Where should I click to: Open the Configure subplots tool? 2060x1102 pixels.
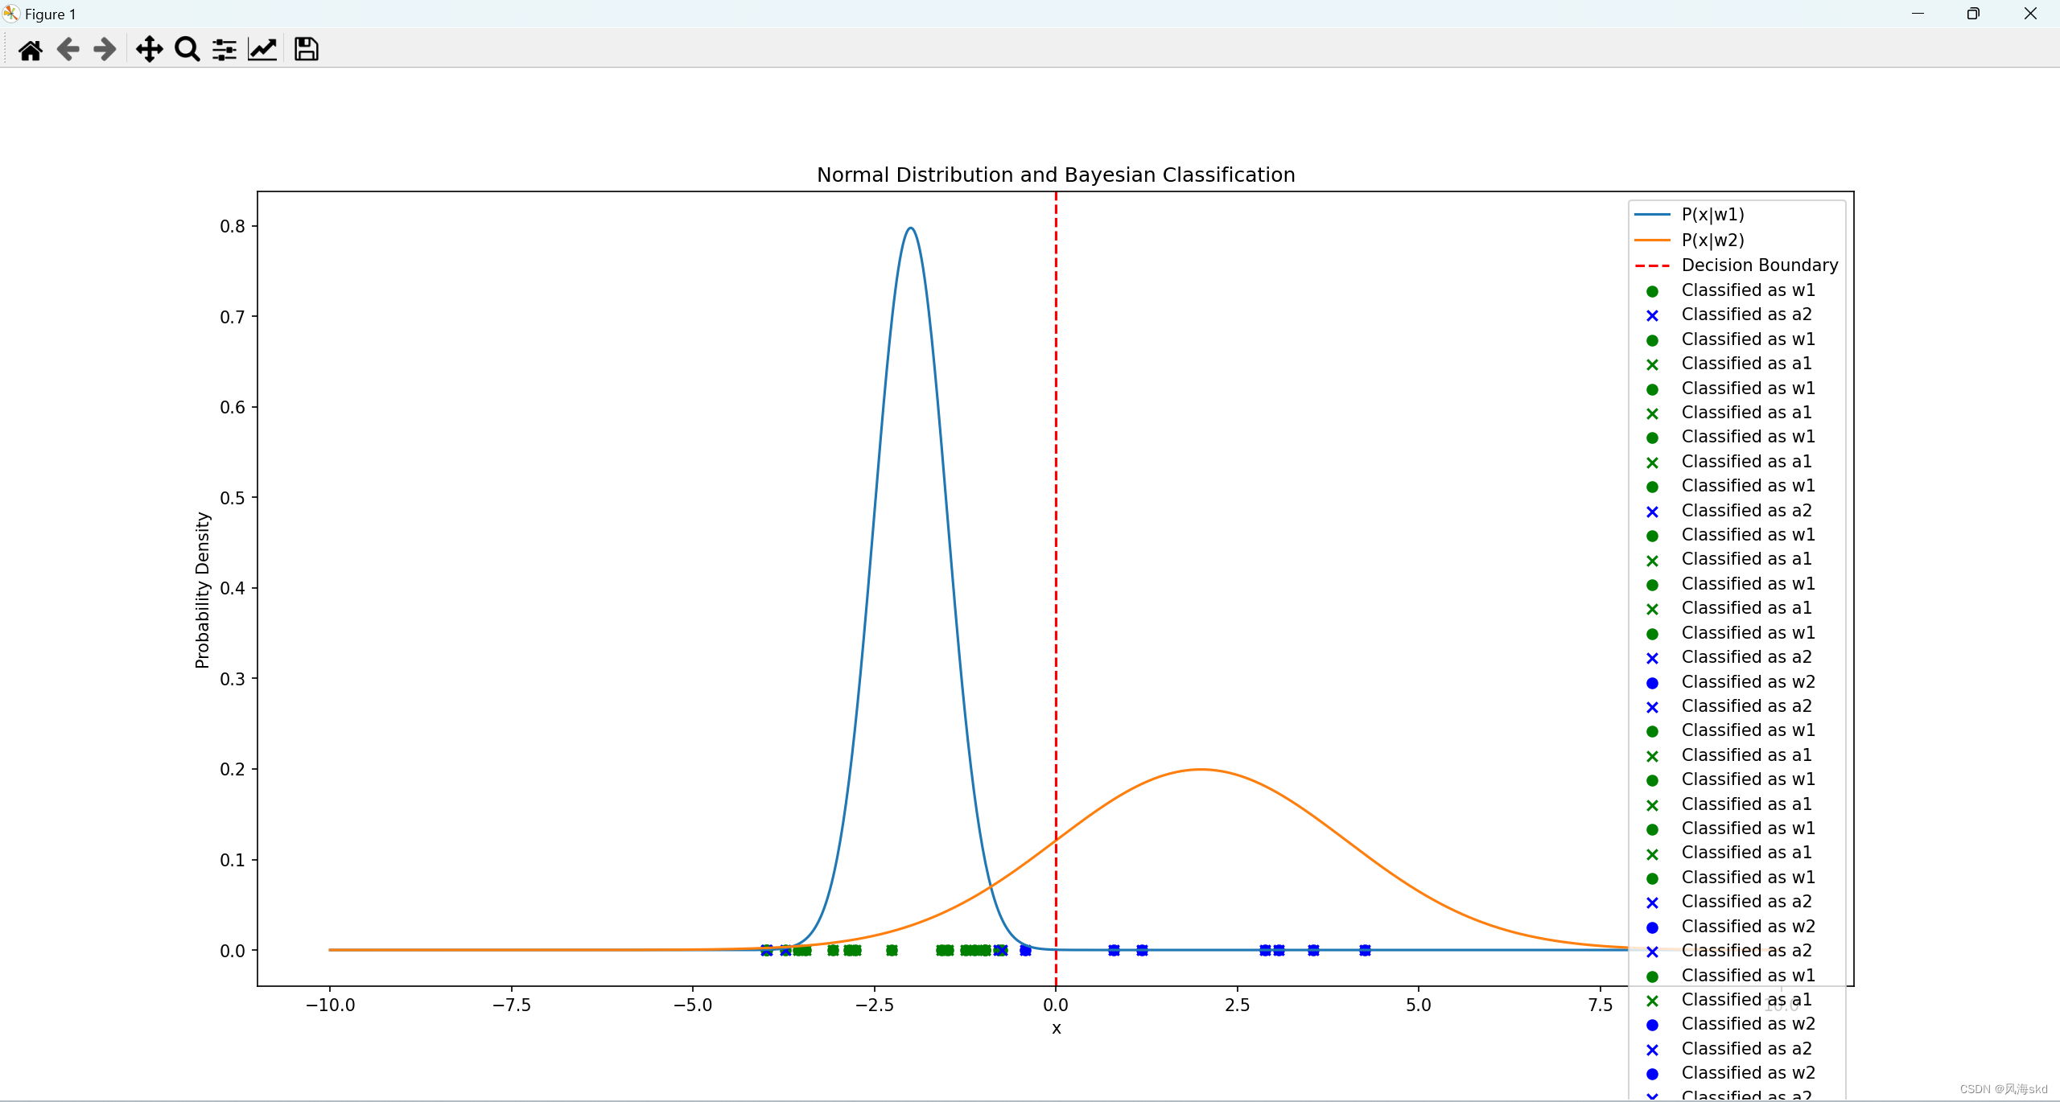click(225, 50)
